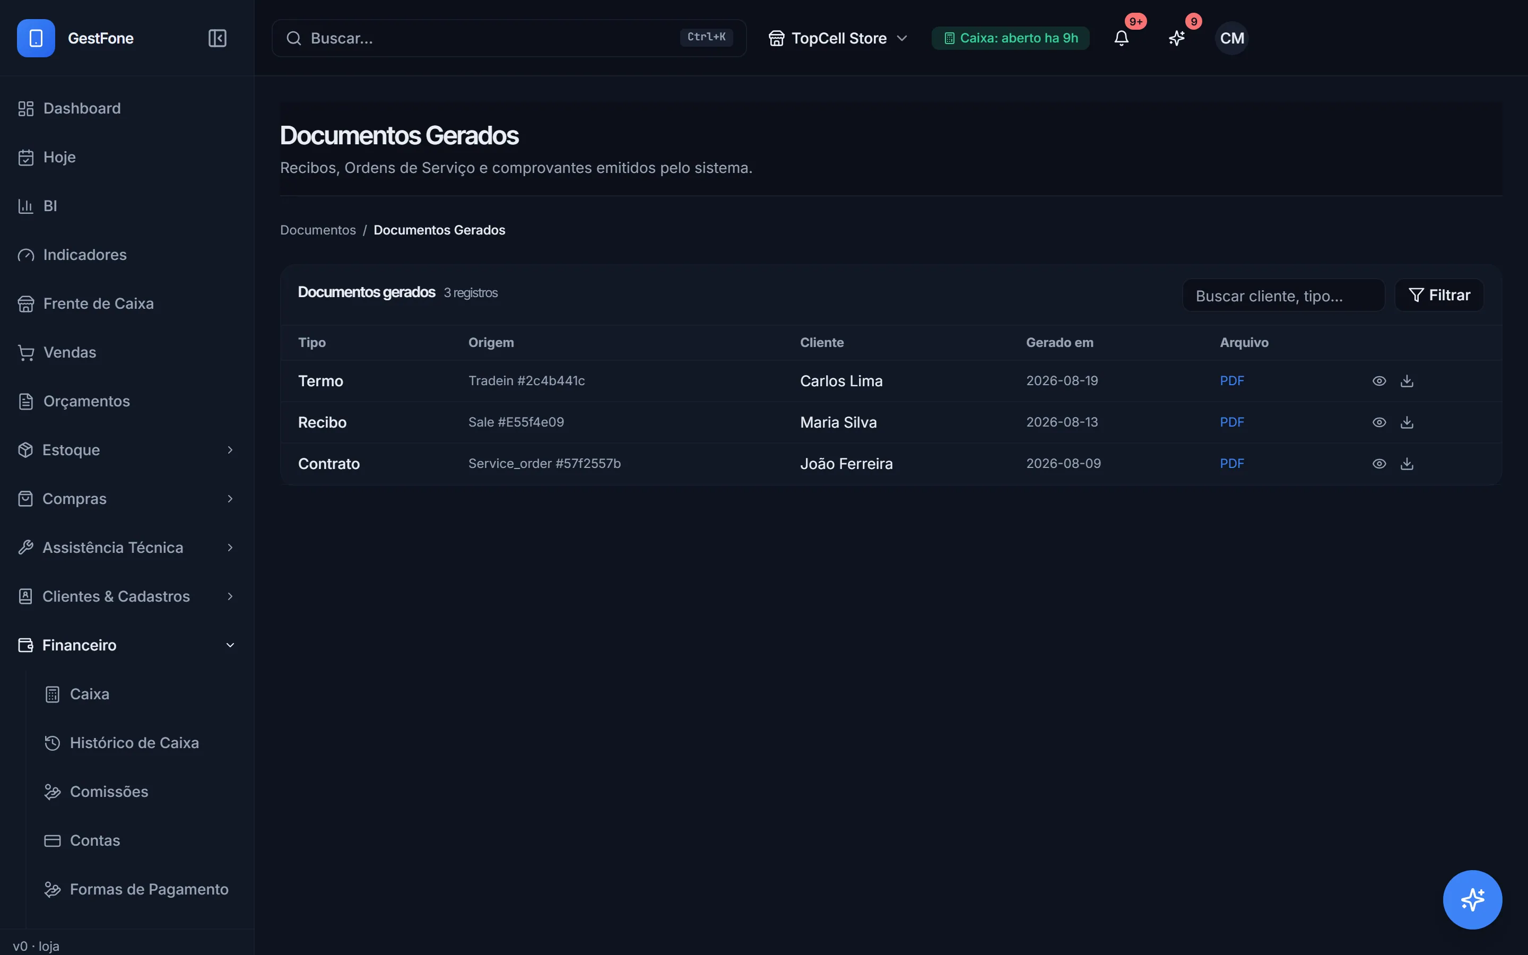Click the 2026-08-09 date cell
Screen dimensions: 1528x955
point(1063,464)
